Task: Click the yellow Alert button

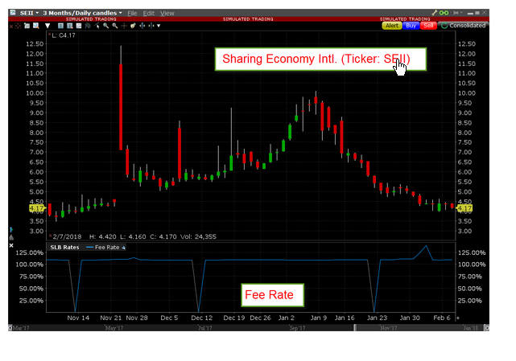Action: click(x=391, y=26)
